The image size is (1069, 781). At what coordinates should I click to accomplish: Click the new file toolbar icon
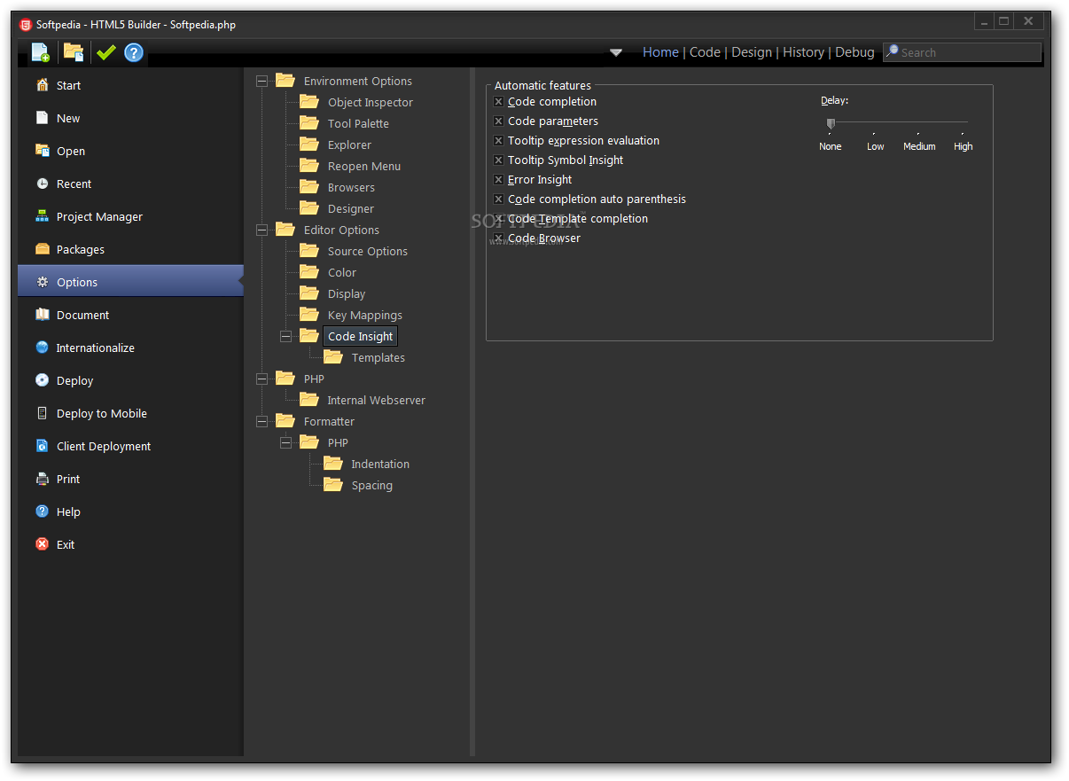tap(41, 52)
